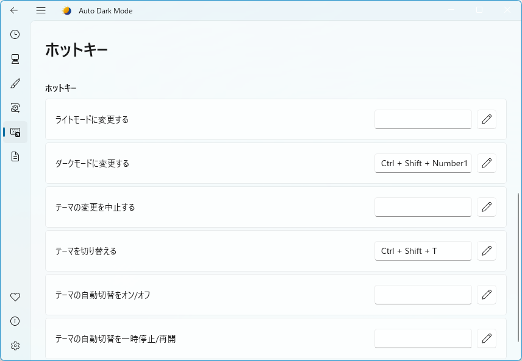The image size is (522, 361).
Task: Open the Conditions (monitor) page in sidebar
Action: tap(15, 59)
